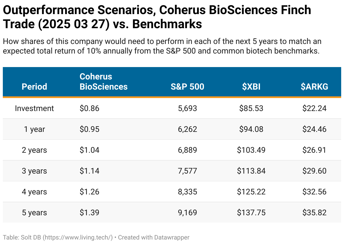This screenshot has width=344, height=244.
Task: Click the S&P 500 value 6,262
Action: (x=187, y=129)
